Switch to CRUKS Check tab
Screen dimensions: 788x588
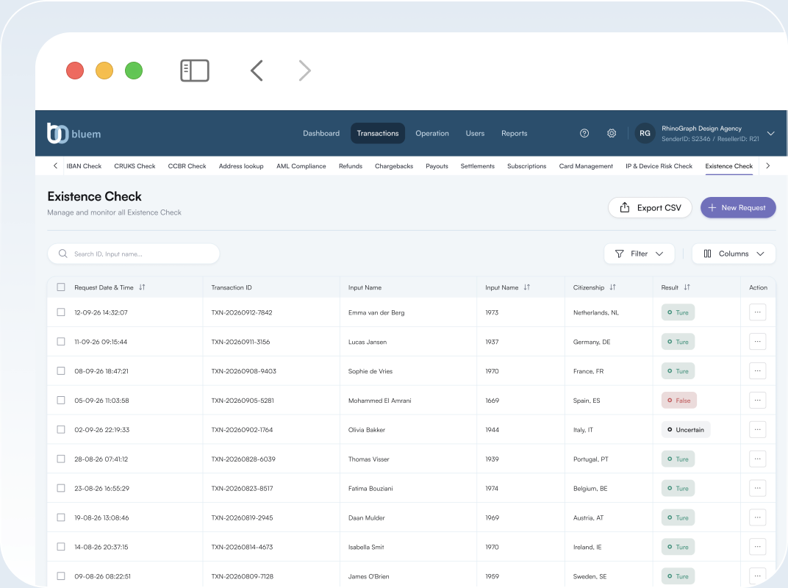click(135, 166)
